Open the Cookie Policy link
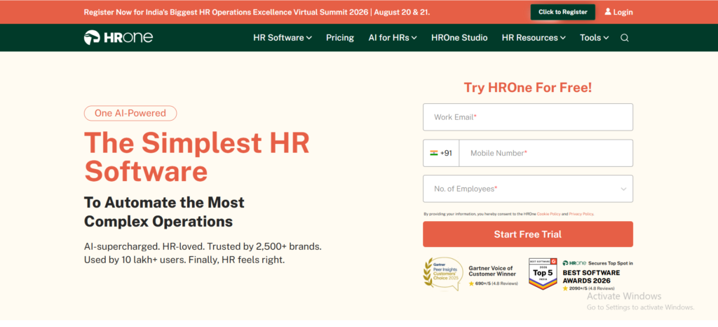This screenshot has height=327, width=718. click(548, 214)
